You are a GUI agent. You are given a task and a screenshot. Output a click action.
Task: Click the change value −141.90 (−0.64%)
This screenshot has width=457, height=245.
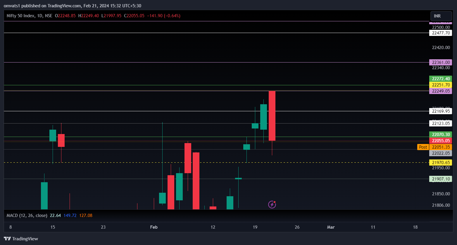[163, 16]
